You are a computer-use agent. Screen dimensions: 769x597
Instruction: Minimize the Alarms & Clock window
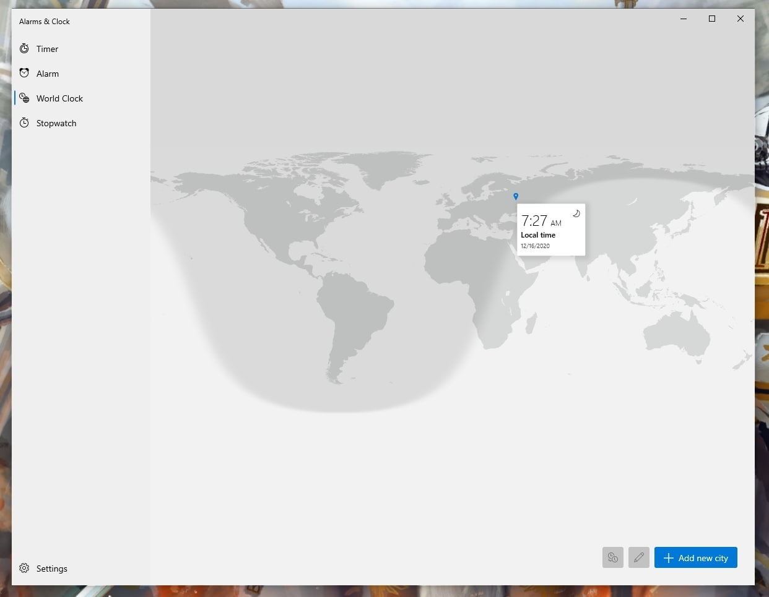coord(684,19)
